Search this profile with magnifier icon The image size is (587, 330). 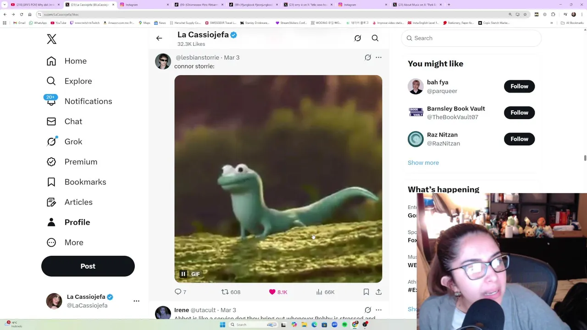pyautogui.click(x=375, y=38)
